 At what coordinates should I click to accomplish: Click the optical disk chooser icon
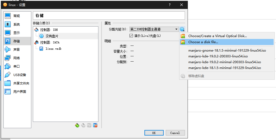coord(182,29)
